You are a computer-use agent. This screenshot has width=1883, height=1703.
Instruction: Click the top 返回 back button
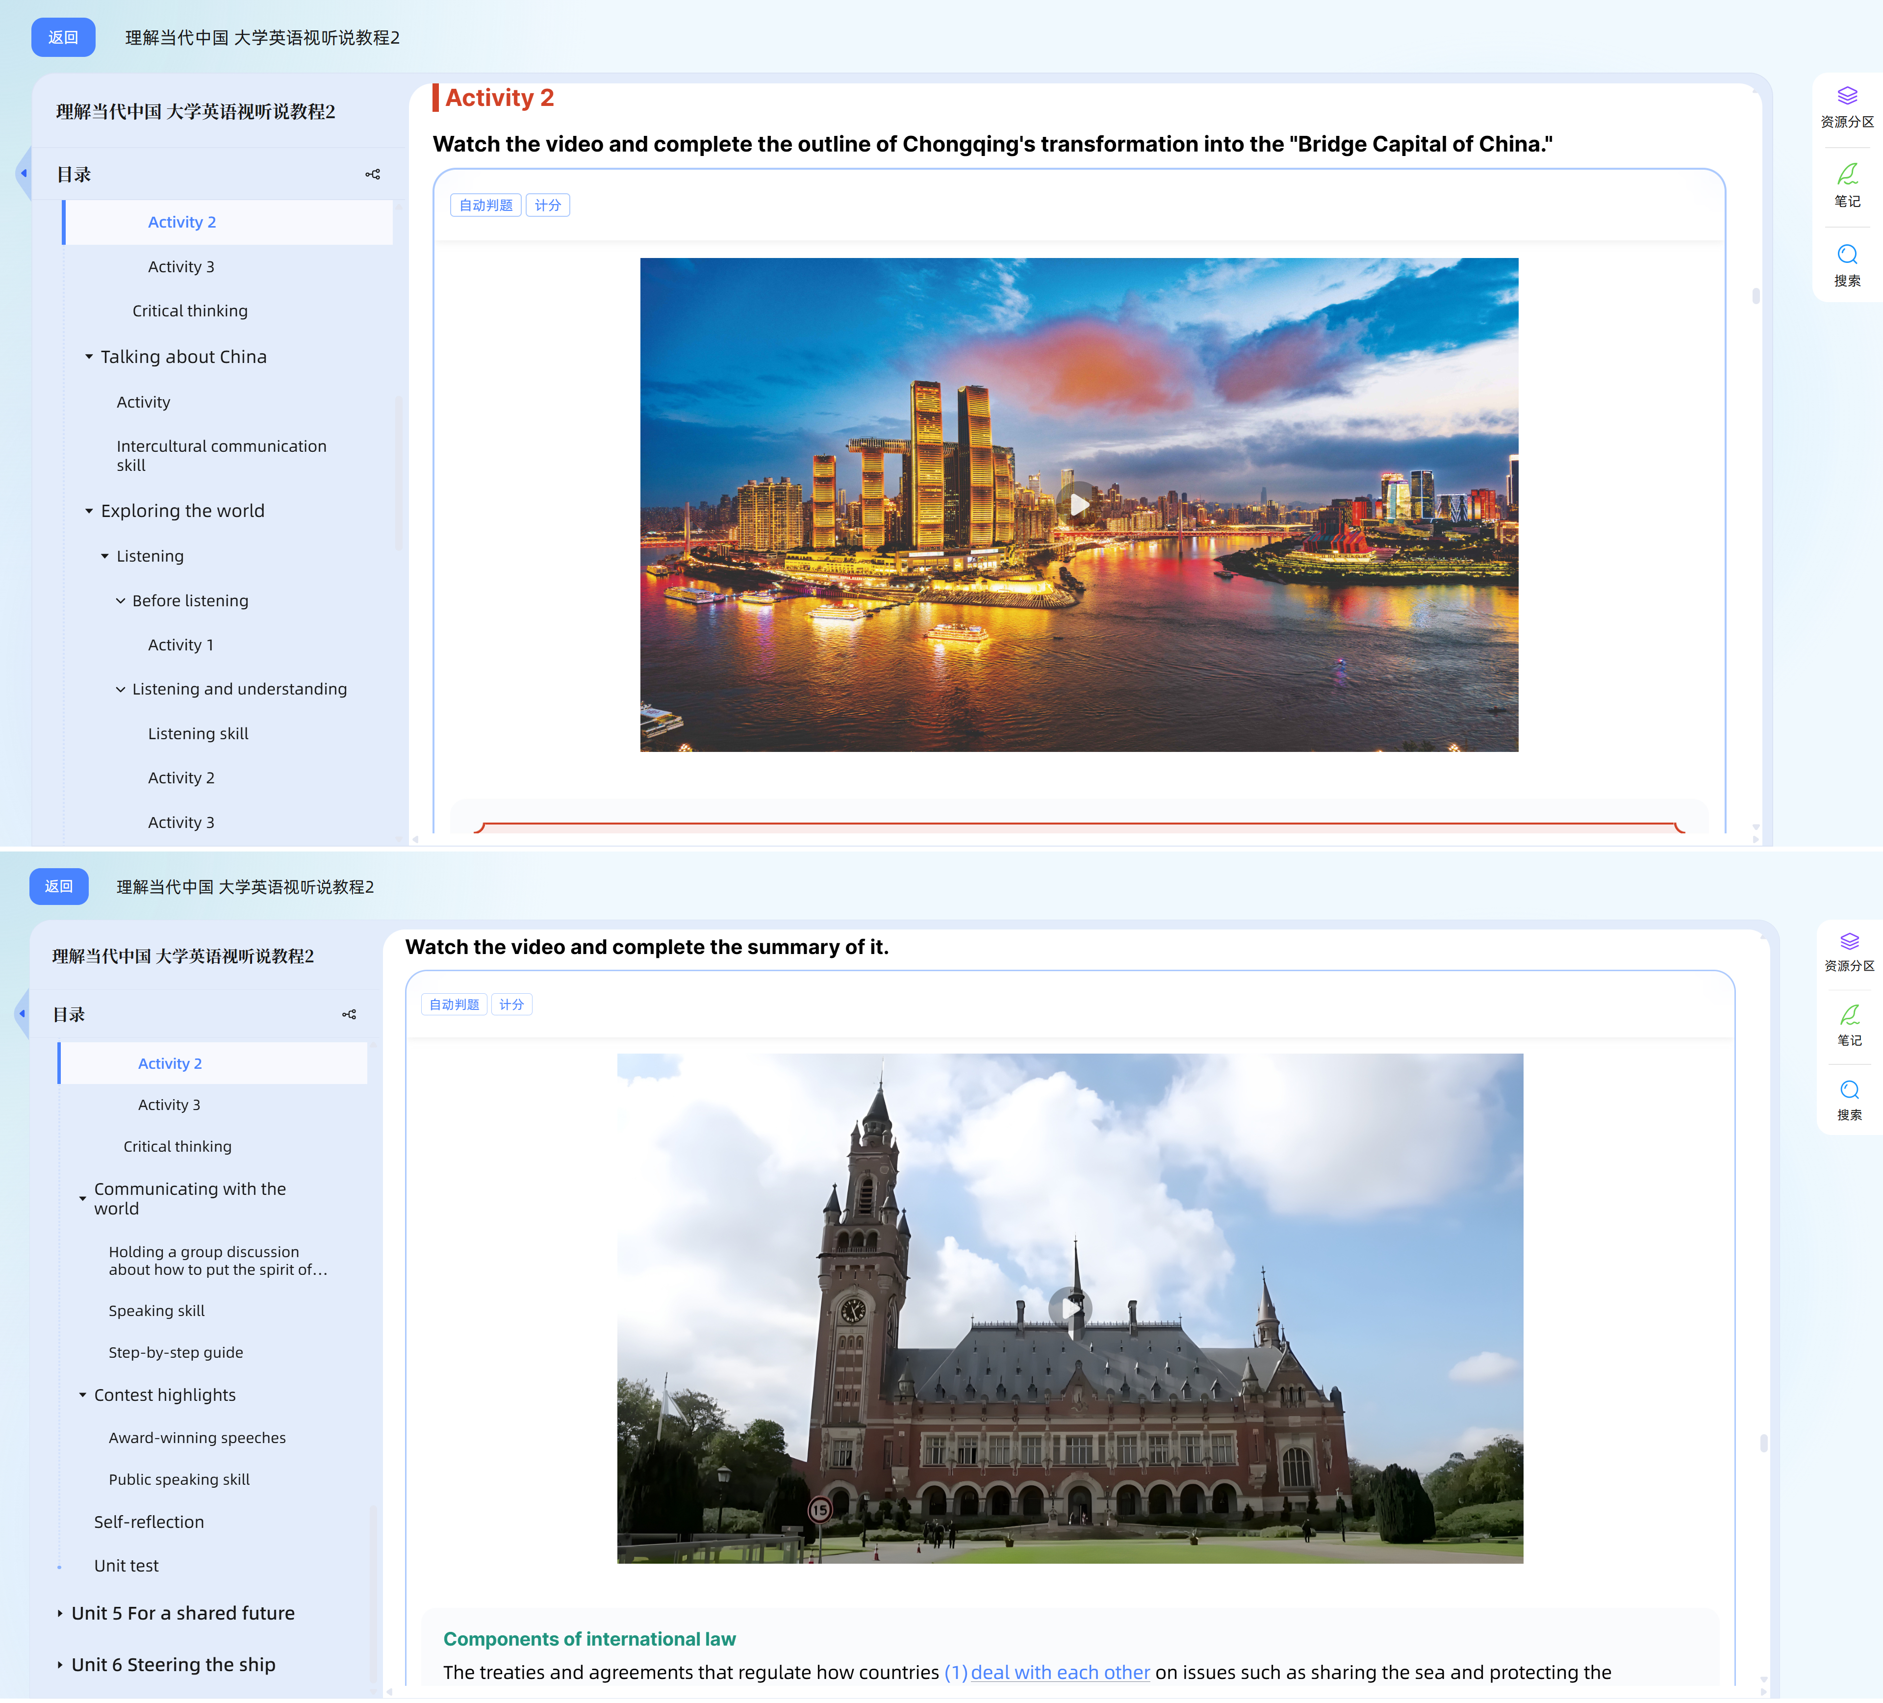[x=64, y=37]
